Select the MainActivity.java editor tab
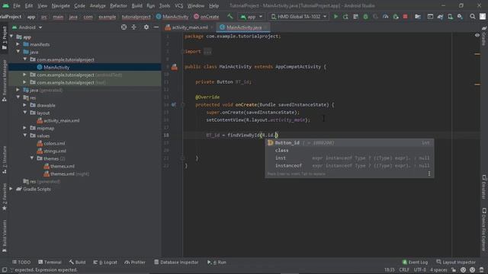This screenshot has width=488, height=274. click(x=243, y=27)
